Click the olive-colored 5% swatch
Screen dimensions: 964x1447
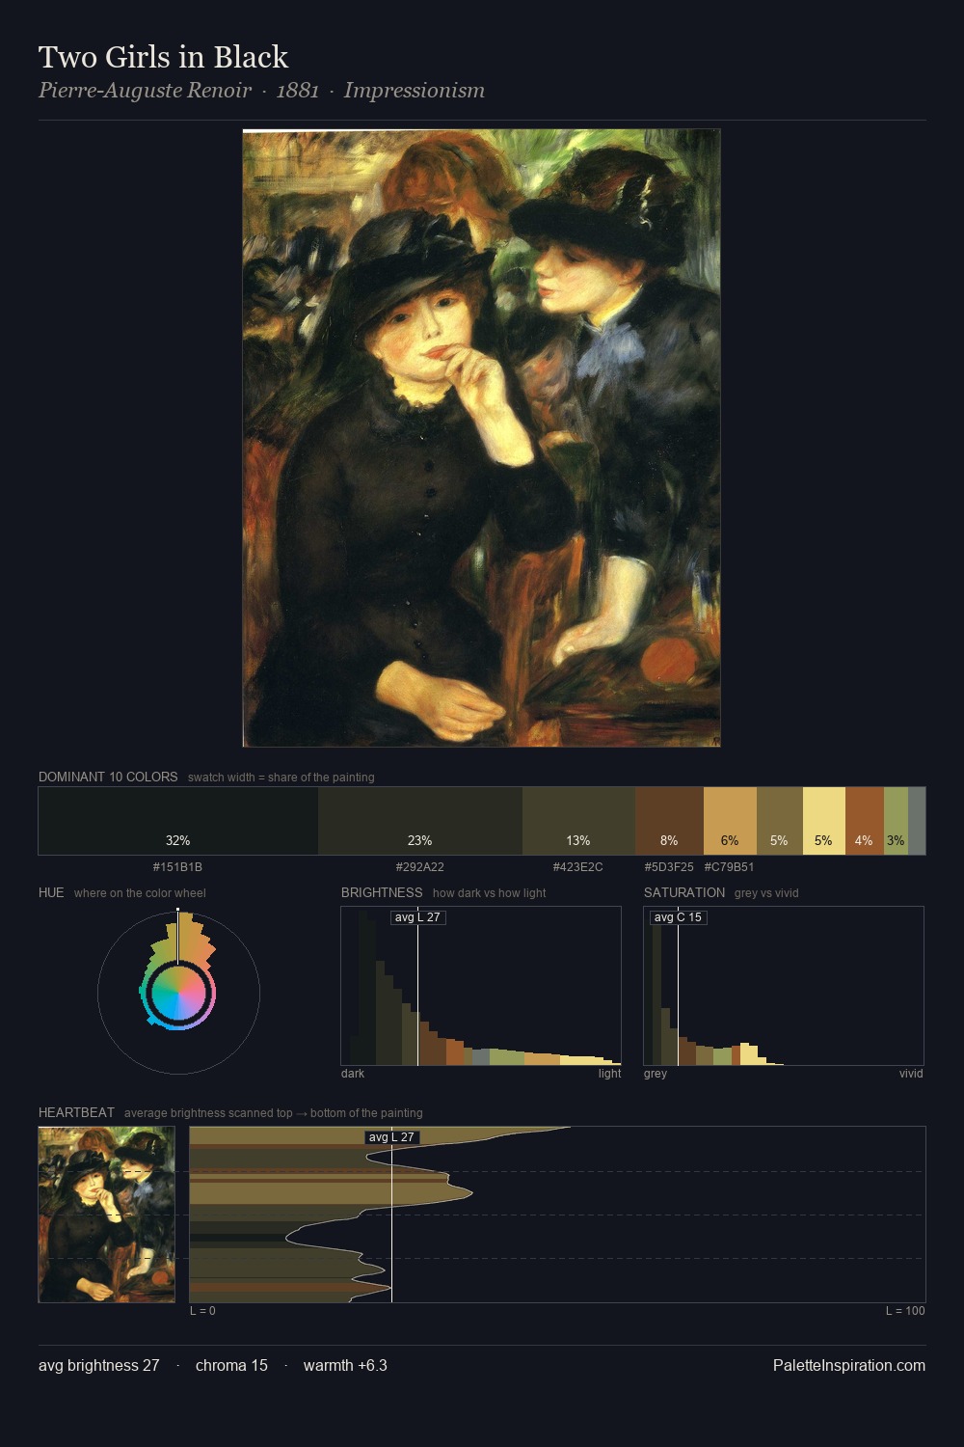pos(779,821)
